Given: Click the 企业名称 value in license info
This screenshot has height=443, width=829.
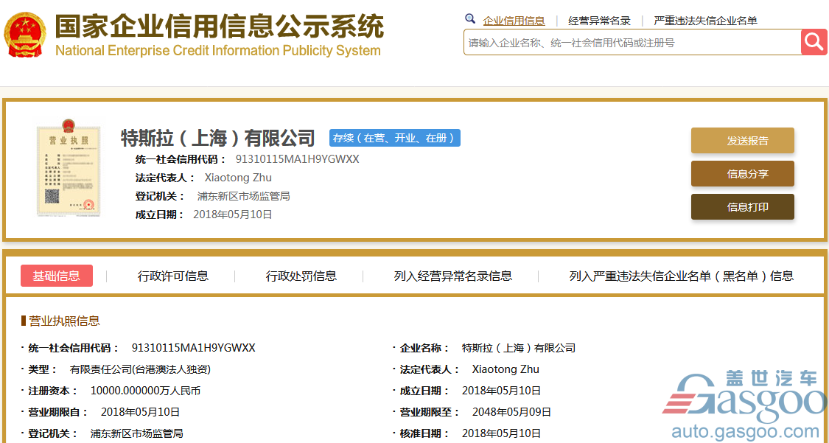Looking at the screenshot, I should tap(519, 348).
